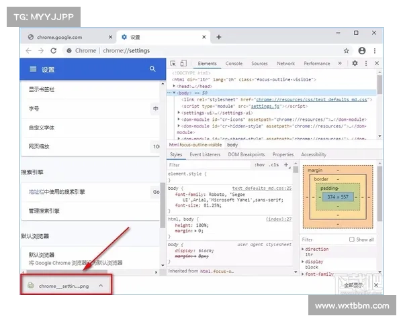The height and width of the screenshot is (322, 403).
Task: Select the Properties sub-tab
Action: click(283, 154)
